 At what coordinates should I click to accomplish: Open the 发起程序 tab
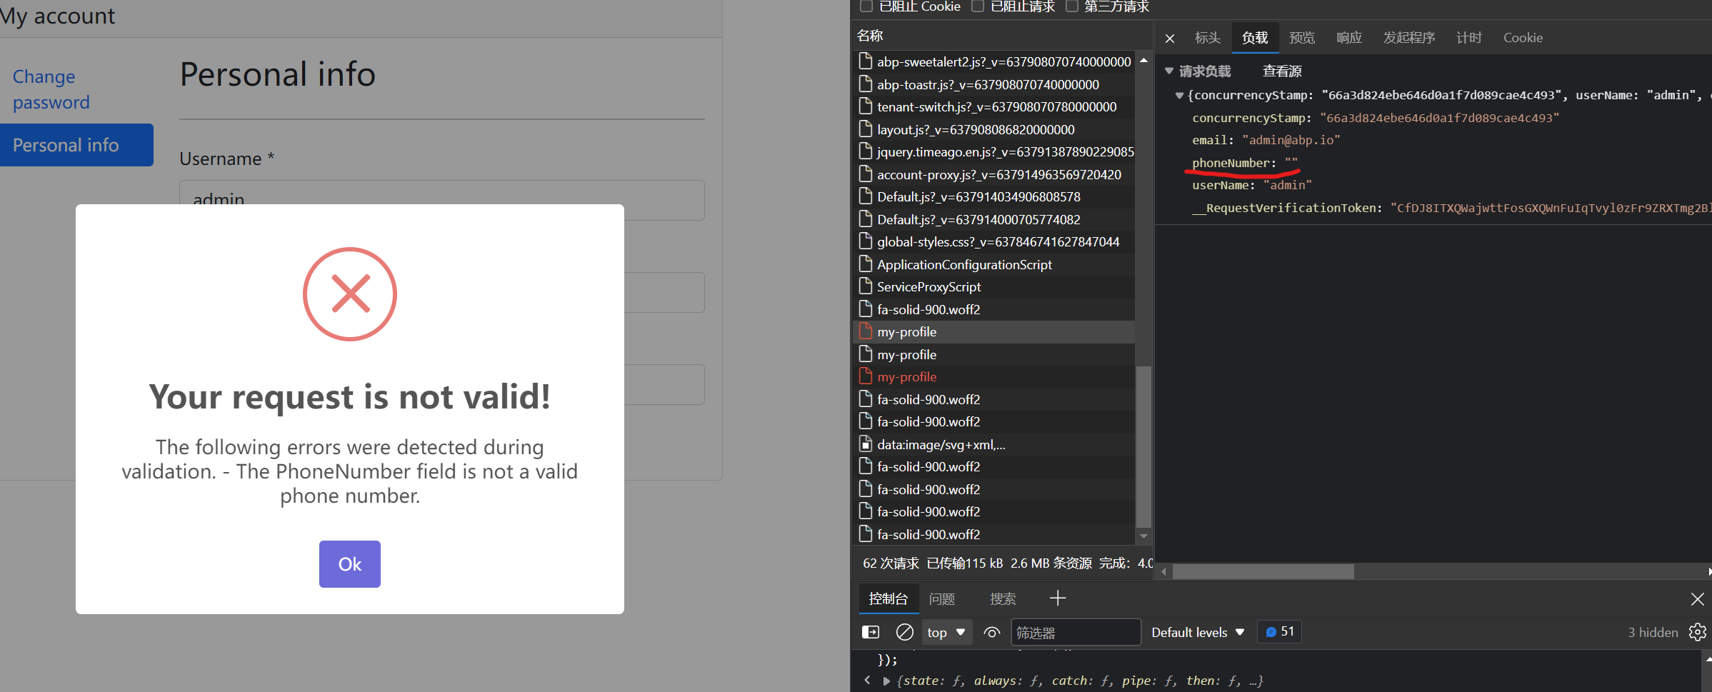tap(1408, 37)
